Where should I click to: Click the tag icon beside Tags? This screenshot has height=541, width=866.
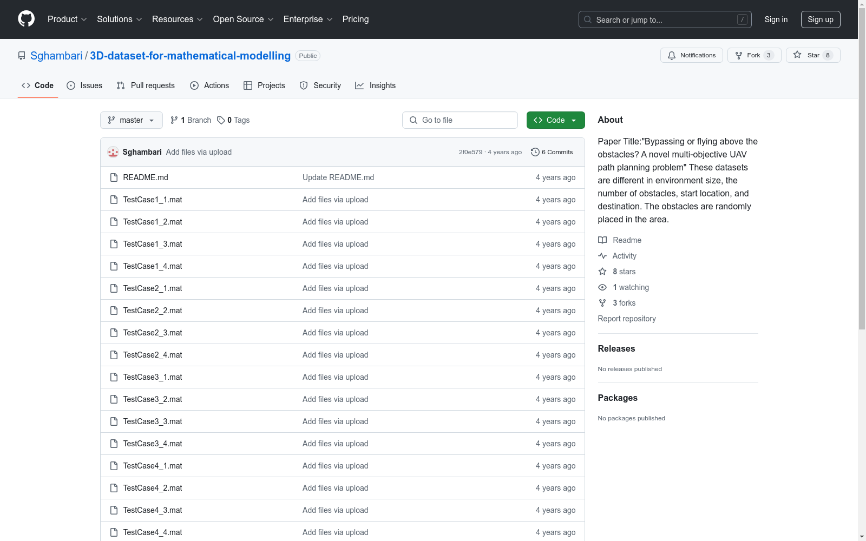pyautogui.click(x=221, y=120)
